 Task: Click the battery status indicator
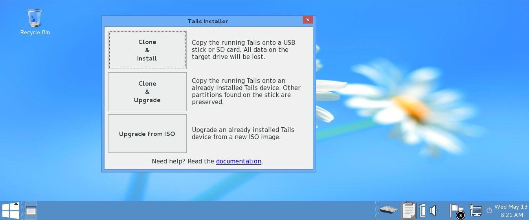[x=422, y=211]
